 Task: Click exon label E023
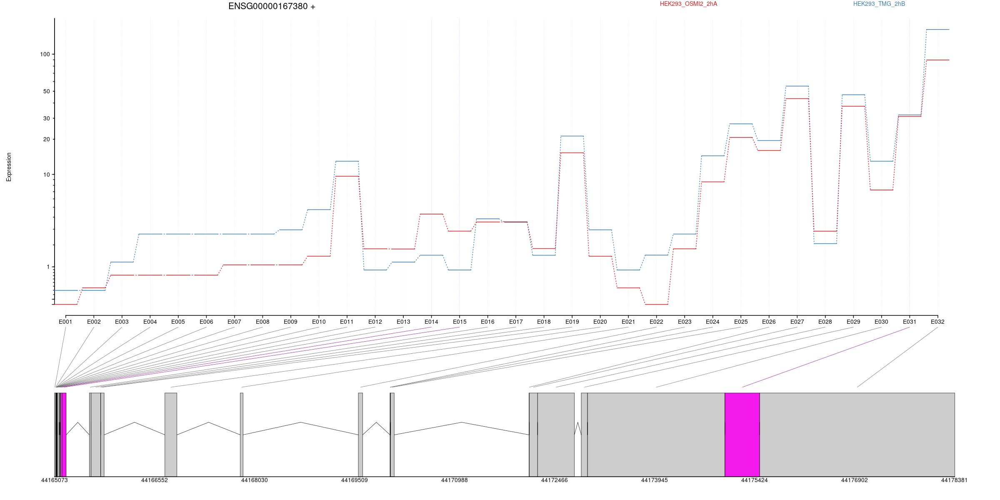pyautogui.click(x=685, y=322)
